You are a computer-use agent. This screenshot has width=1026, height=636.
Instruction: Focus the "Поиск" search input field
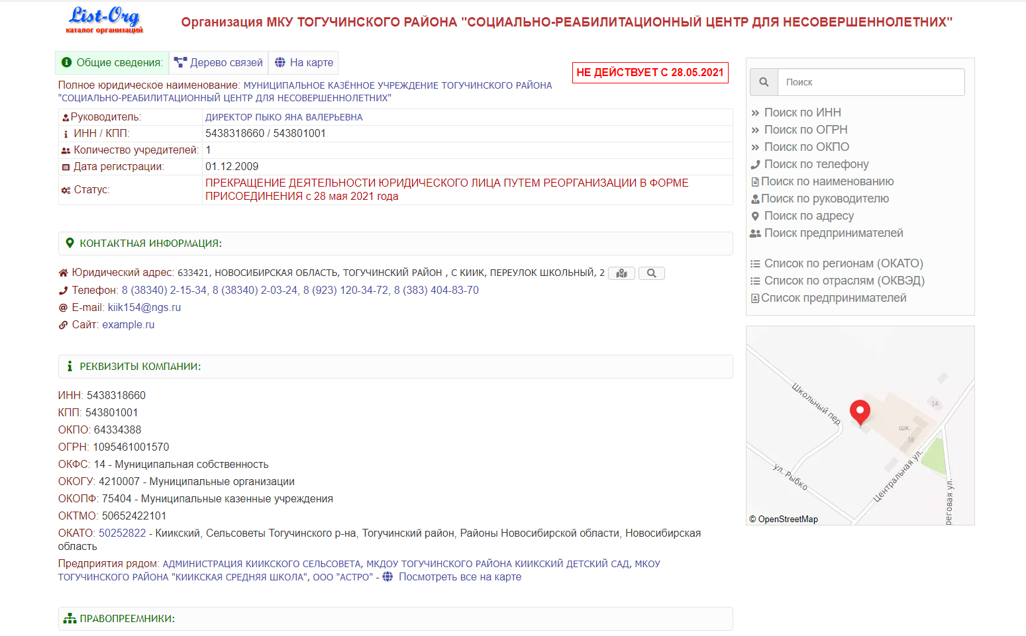coord(870,82)
